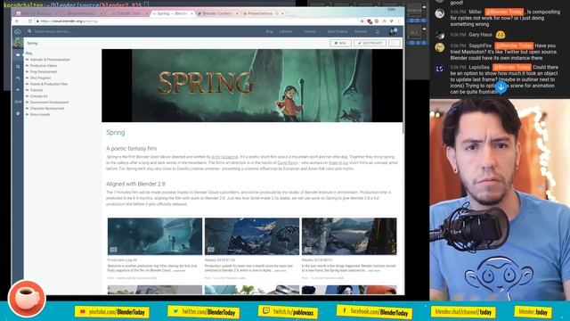Open the user avatar menu
570x321 pixels.
(x=393, y=32)
